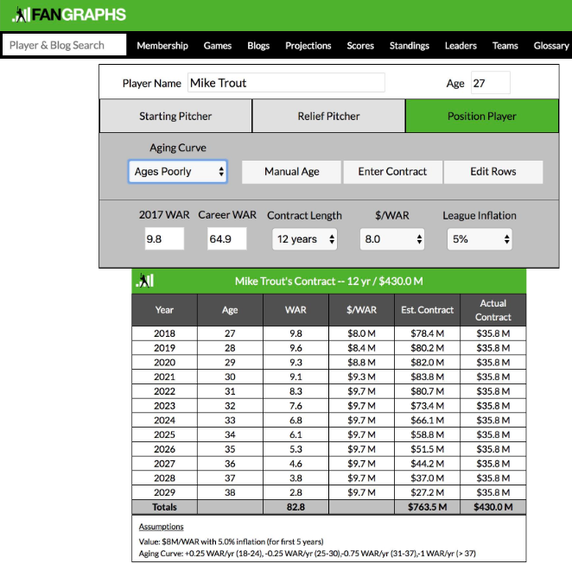
Task: Click the $27.2 M estimated contract cell
Action: 427,492
